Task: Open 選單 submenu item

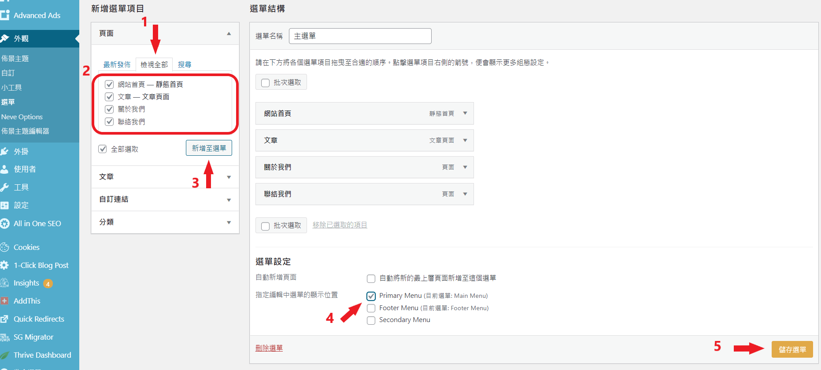Action: pyautogui.click(x=8, y=102)
